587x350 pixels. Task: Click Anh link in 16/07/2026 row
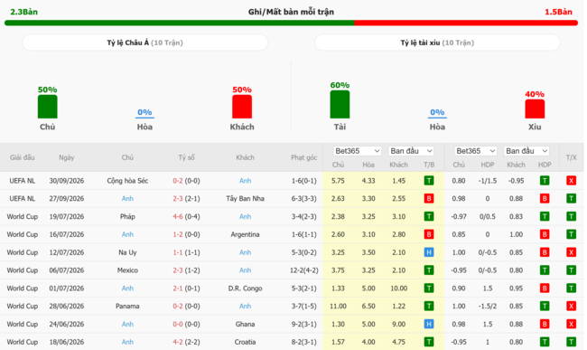[x=127, y=234]
